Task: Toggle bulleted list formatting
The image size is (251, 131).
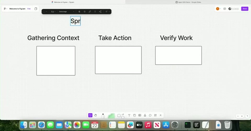Action: click(x=95, y=12)
